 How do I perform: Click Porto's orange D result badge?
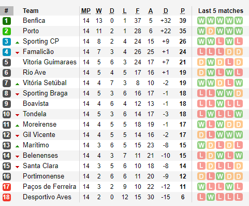(211, 31)
